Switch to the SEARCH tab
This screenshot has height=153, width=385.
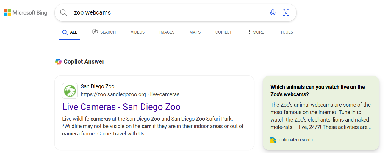click(x=104, y=32)
